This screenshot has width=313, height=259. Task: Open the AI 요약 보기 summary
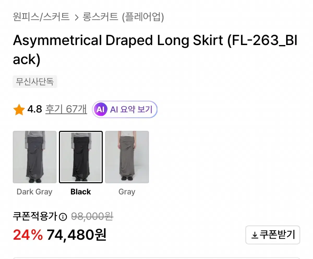(x=125, y=110)
